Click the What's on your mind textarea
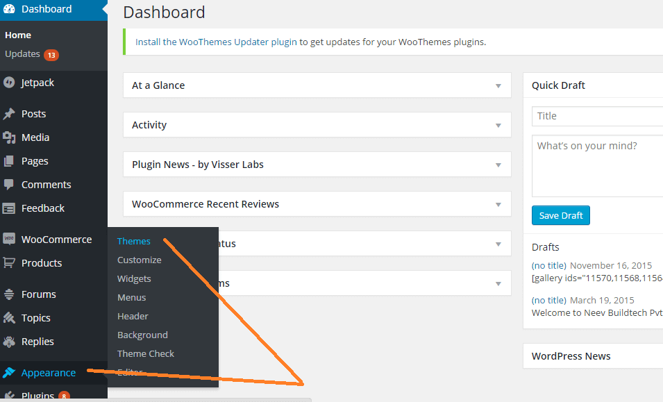The image size is (663, 402). point(598,166)
